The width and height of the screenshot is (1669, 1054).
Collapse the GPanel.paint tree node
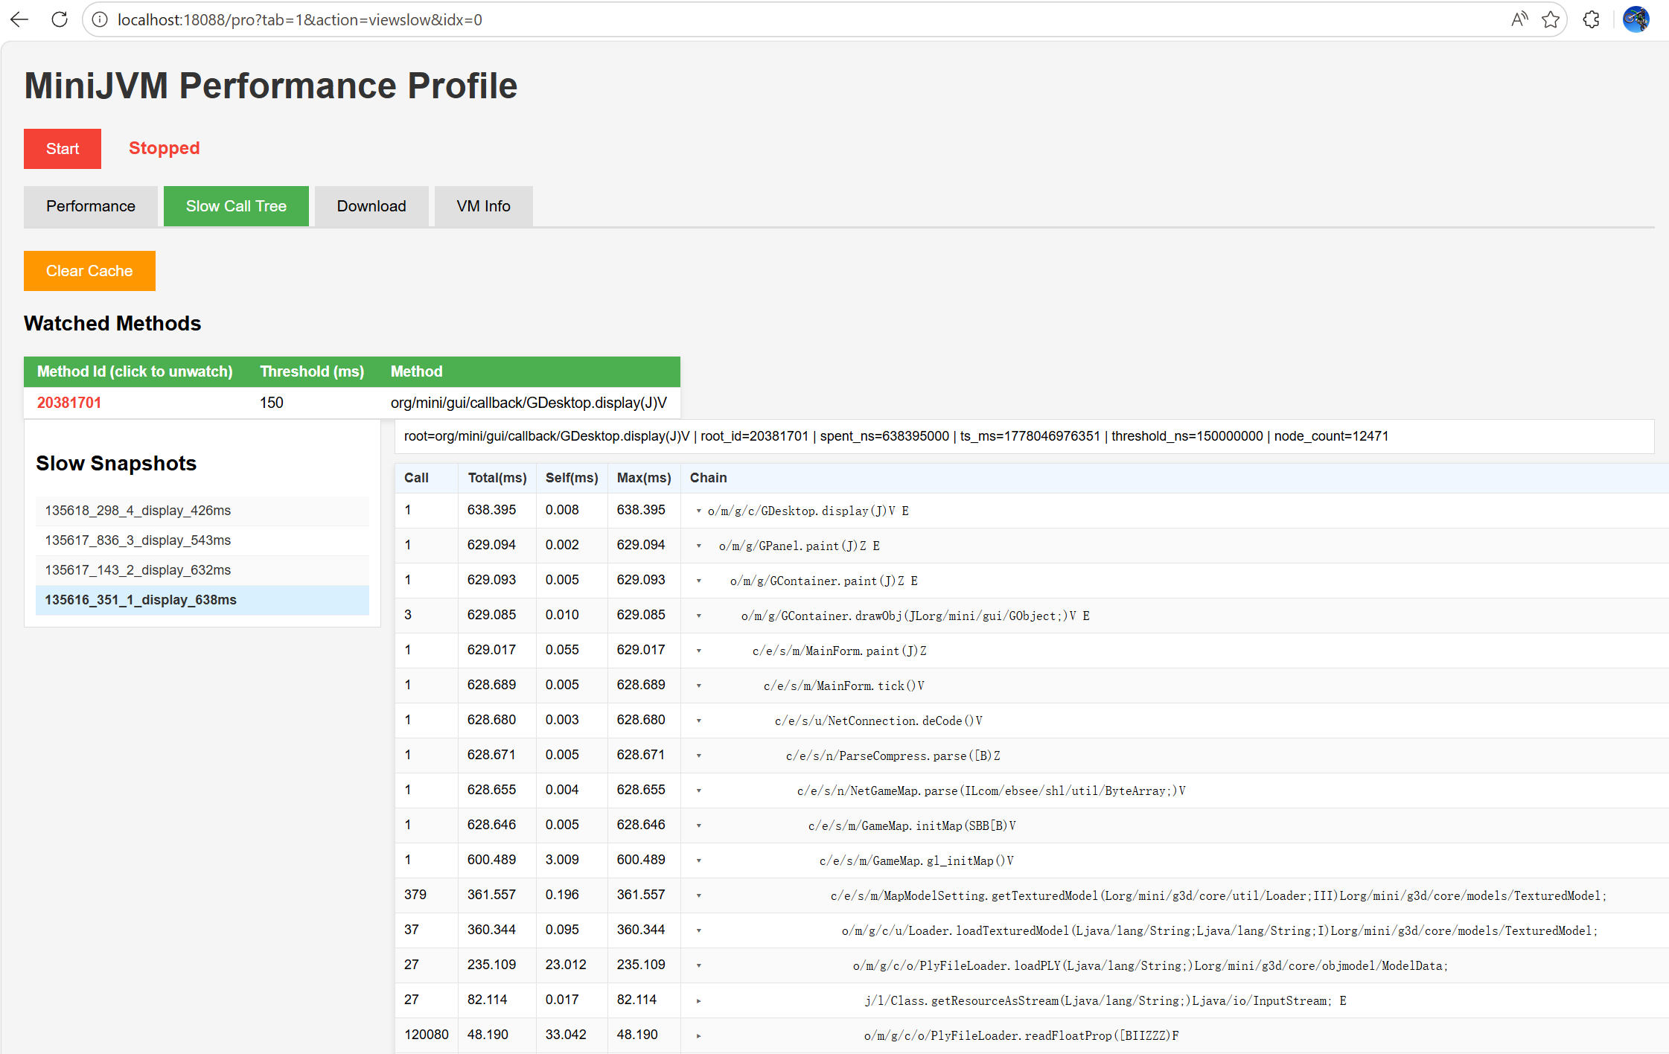tap(698, 546)
